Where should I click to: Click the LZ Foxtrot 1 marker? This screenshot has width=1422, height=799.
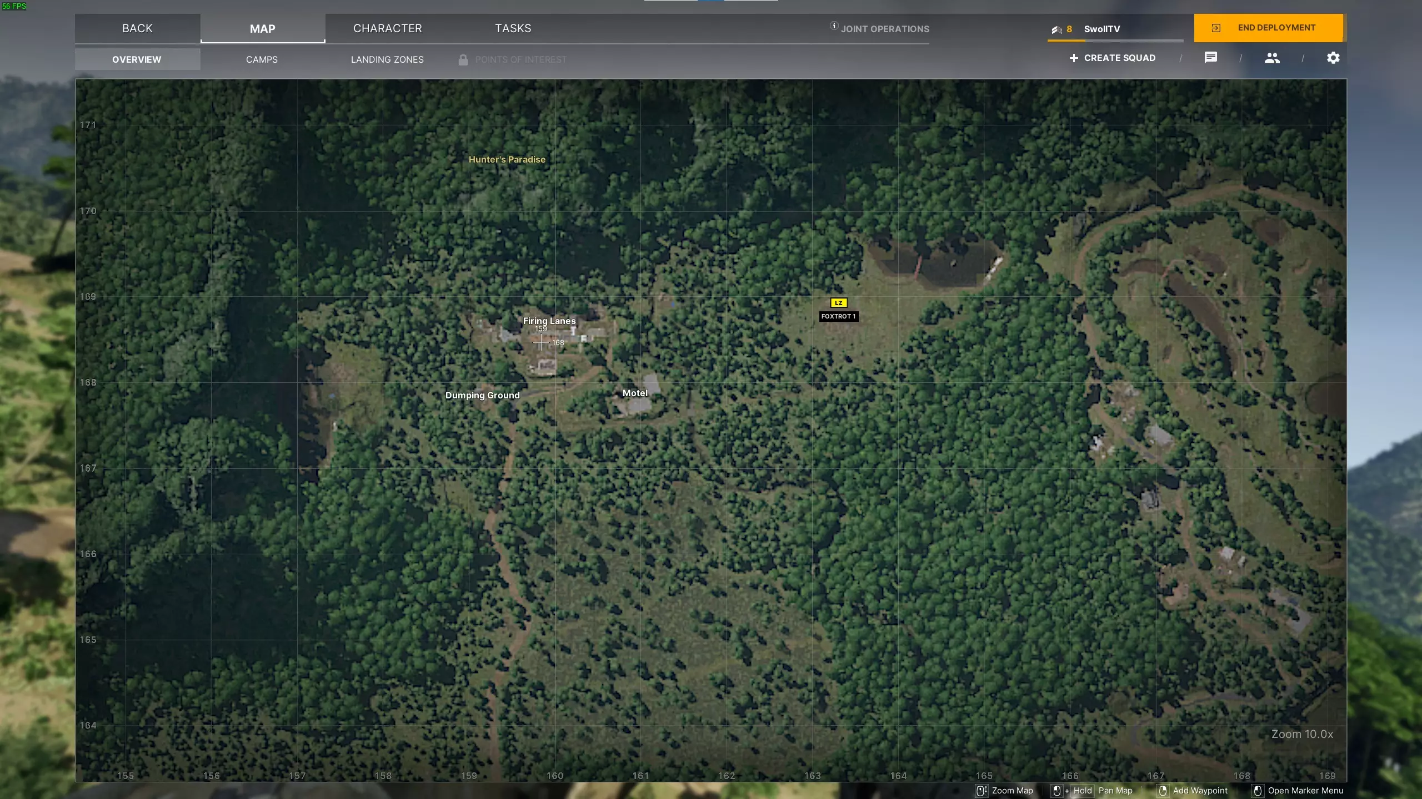point(838,303)
